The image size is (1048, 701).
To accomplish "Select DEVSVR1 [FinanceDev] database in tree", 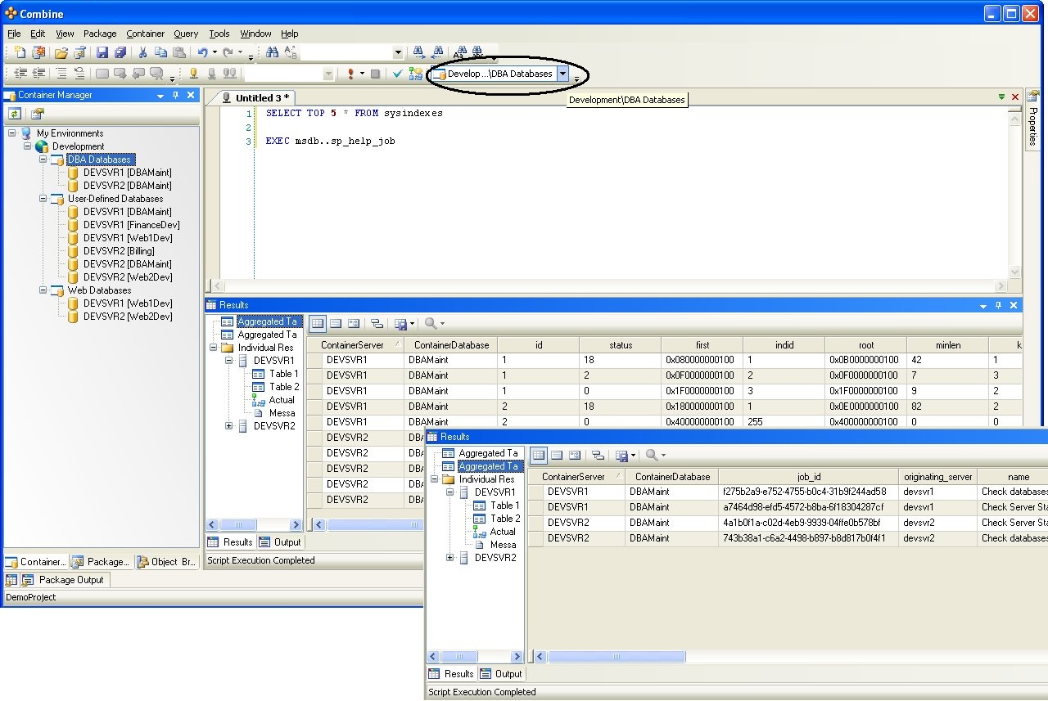I will pyautogui.click(x=131, y=225).
